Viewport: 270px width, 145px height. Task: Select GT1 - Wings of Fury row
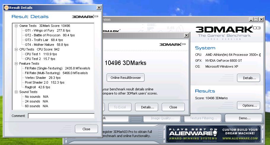click(x=48, y=30)
